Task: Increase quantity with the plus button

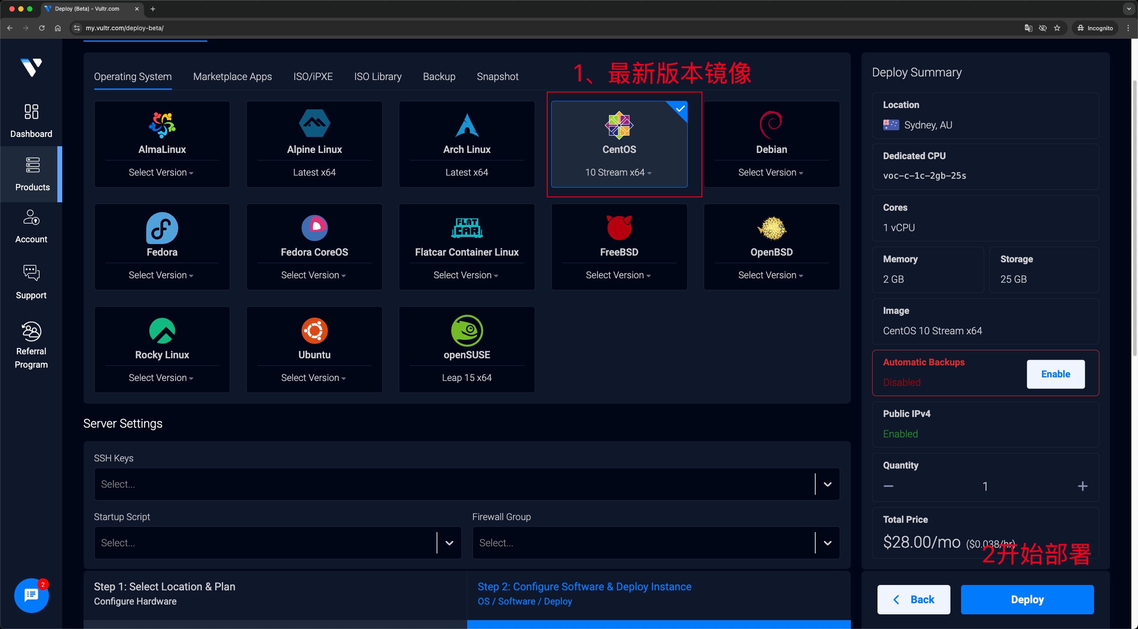Action: click(x=1082, y=486)
